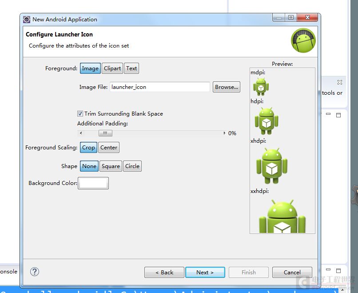Viewport: 358px width, 293px height.
Task: Click 'Configure the attributes of the icon set' text
Action: [x=79, y=46]
